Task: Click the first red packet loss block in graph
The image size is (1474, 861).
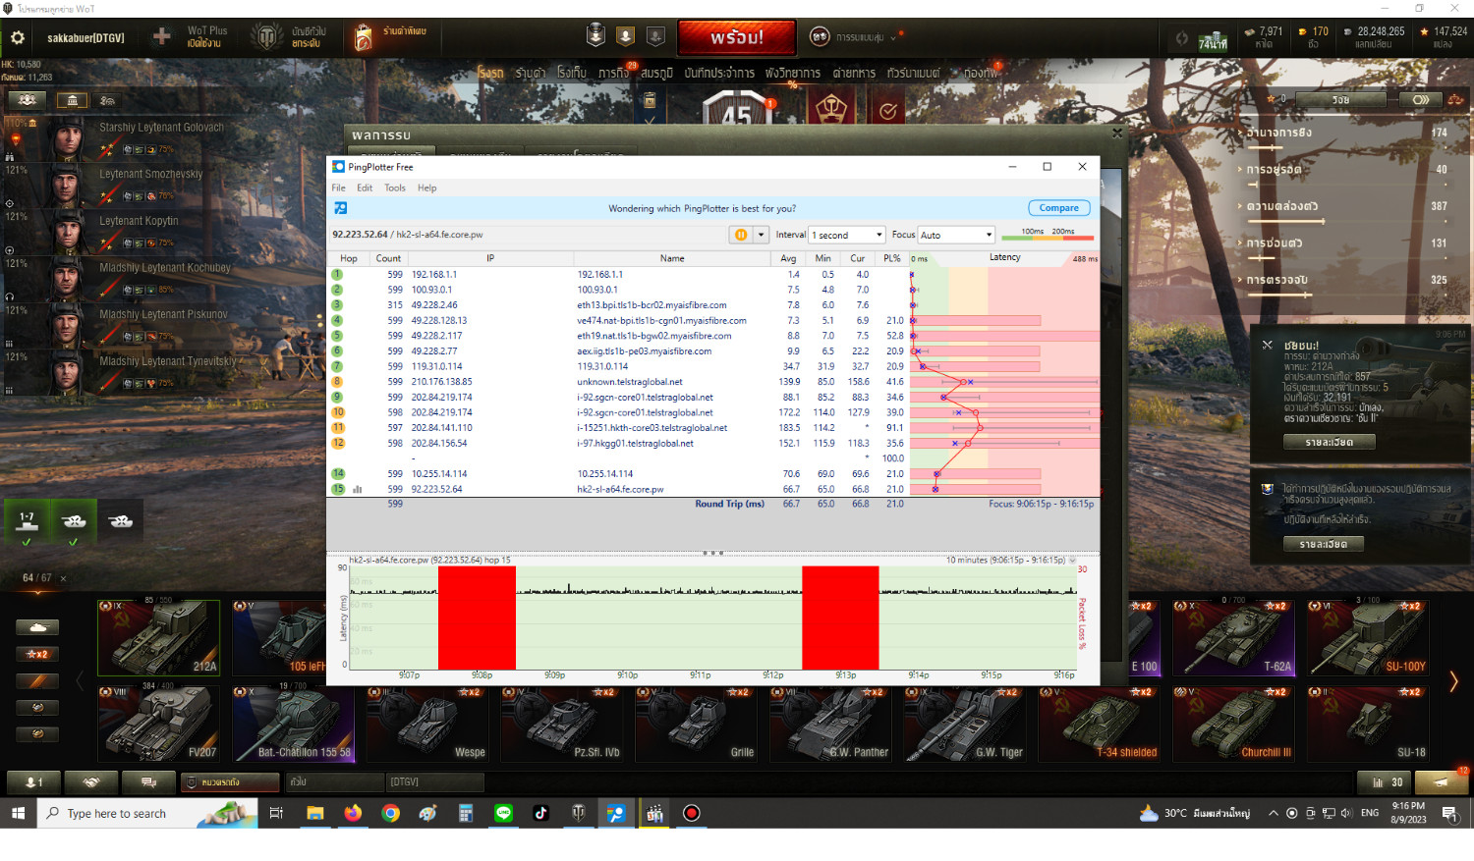Action: pos(477,618)
